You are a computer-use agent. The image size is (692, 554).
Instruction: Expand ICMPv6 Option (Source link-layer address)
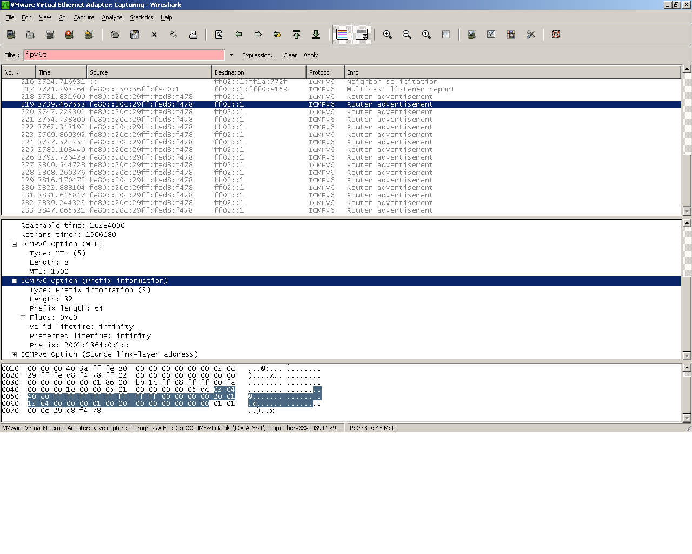click(x=14, y=354)
